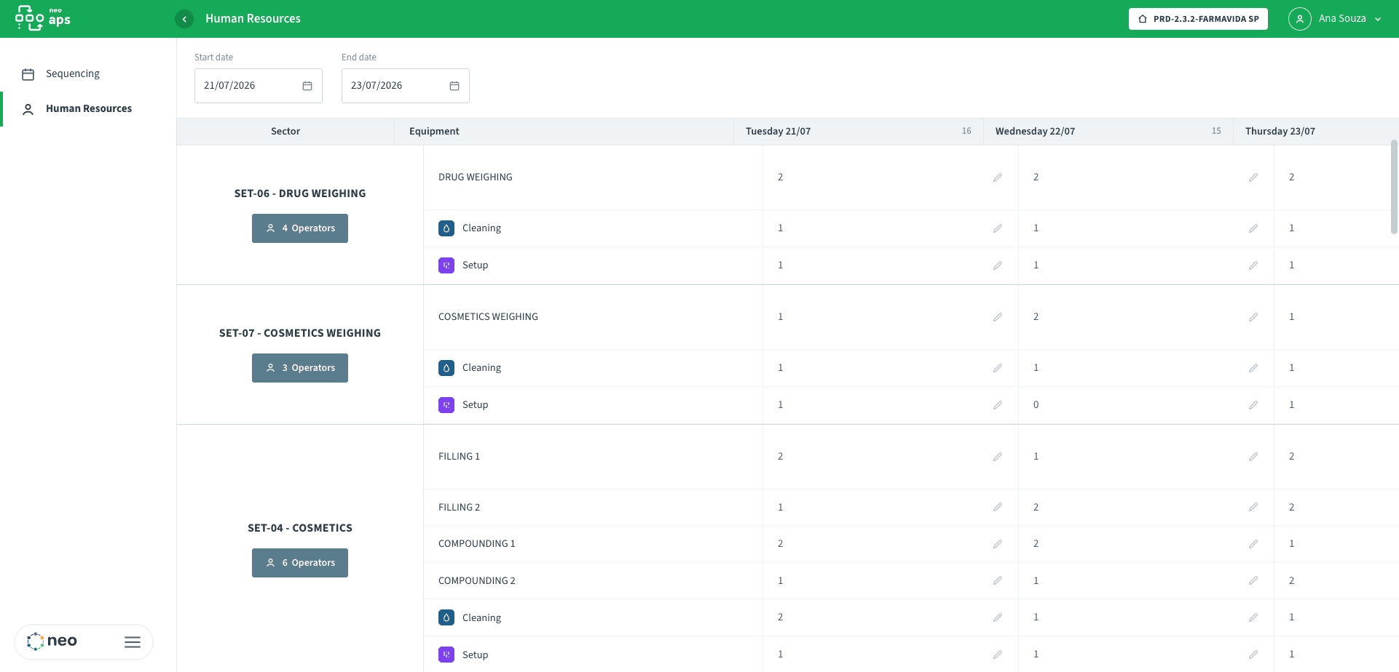This screenshot has width=1399, height=672.
Task: Click the Wednesday 22/07 column header
Action: point(1108,132)
